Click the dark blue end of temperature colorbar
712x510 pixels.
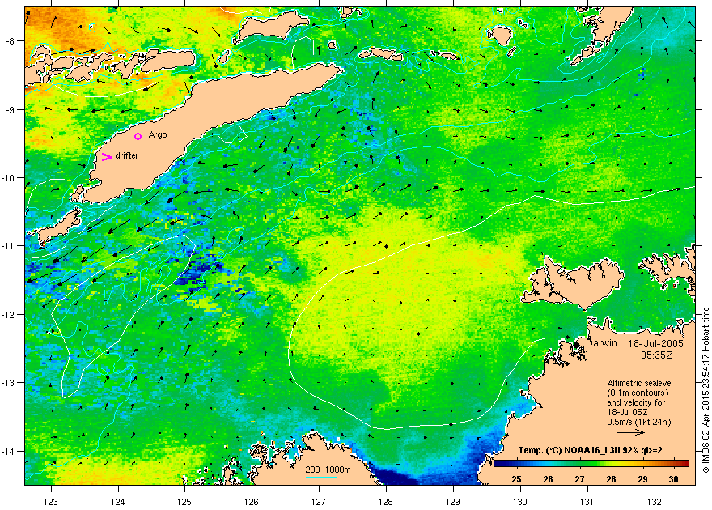click(499, 464)
